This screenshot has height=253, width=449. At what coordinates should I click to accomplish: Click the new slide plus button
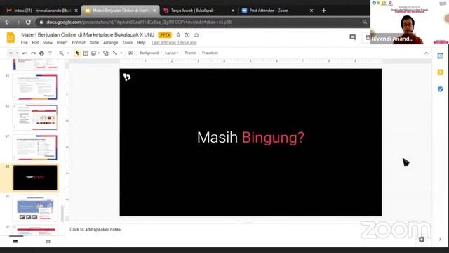tap(11, 53)
